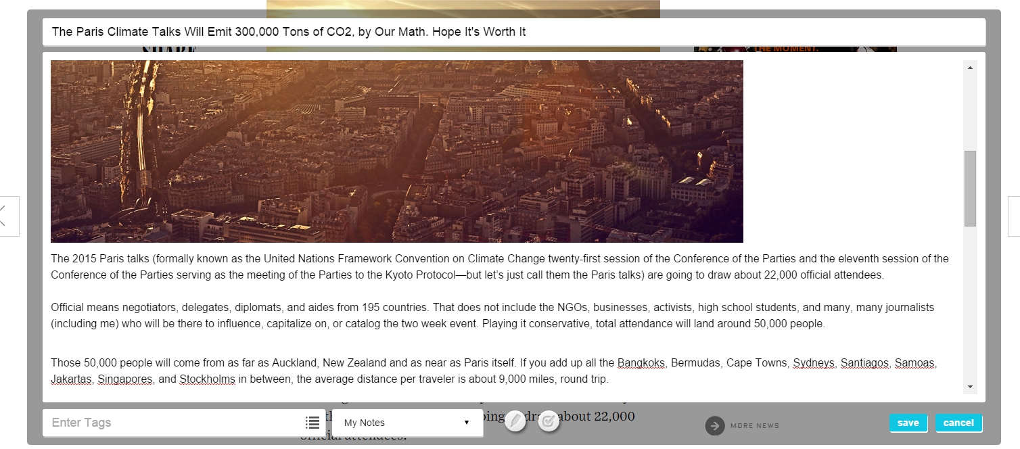Click the word "Jakartas" in the article

click(71, 379)
